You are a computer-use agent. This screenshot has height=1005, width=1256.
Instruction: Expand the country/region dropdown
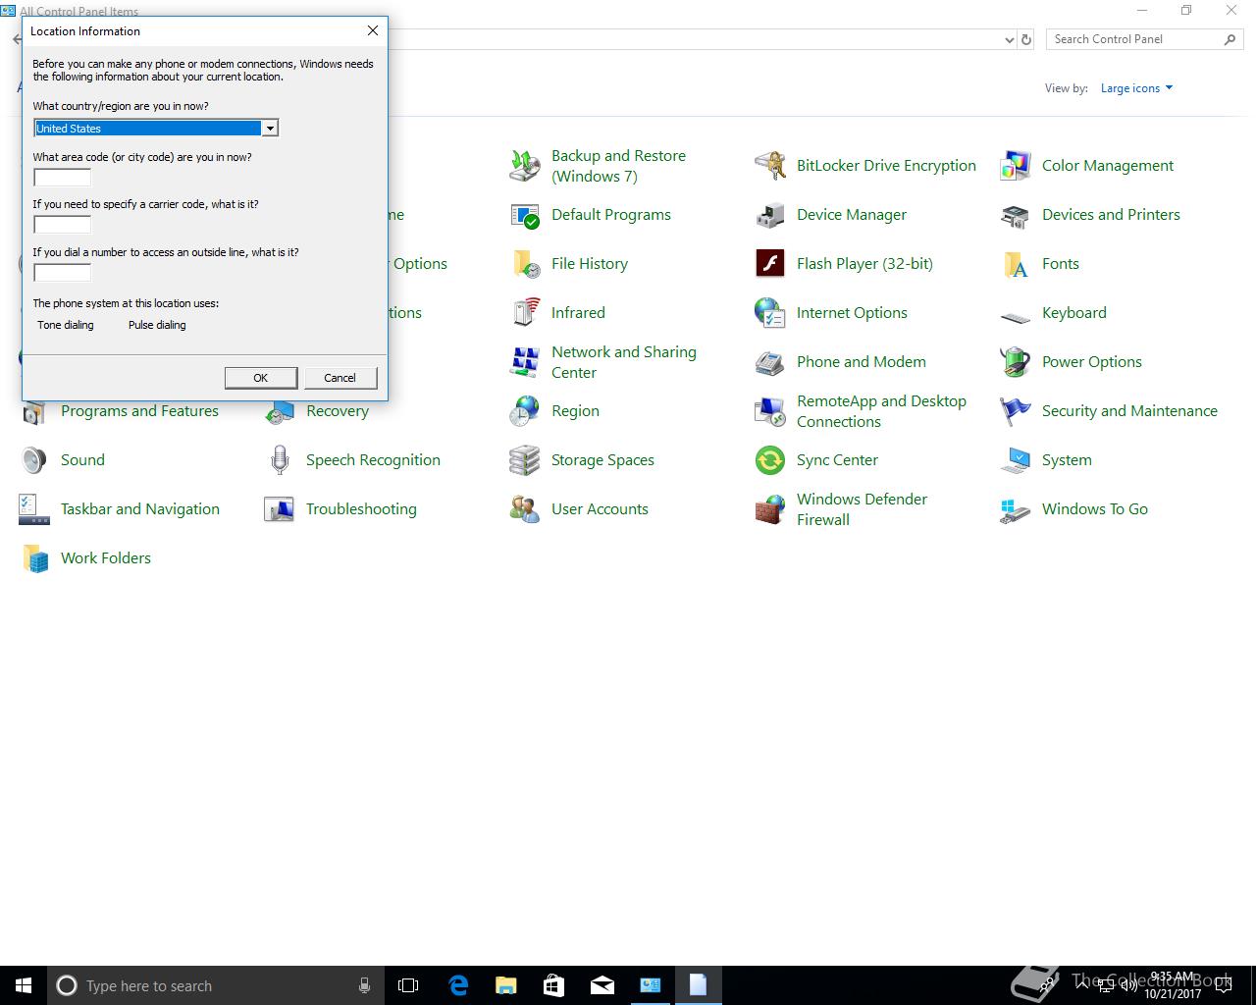tap(270, 129)
